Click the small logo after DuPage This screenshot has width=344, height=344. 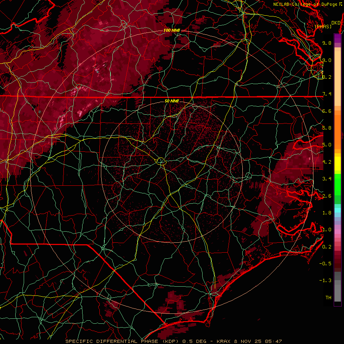[340, 4]
